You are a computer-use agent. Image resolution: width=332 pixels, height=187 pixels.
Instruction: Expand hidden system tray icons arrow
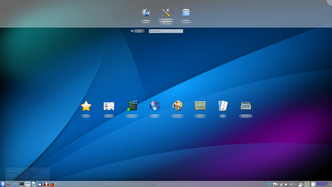coord(296,184)
